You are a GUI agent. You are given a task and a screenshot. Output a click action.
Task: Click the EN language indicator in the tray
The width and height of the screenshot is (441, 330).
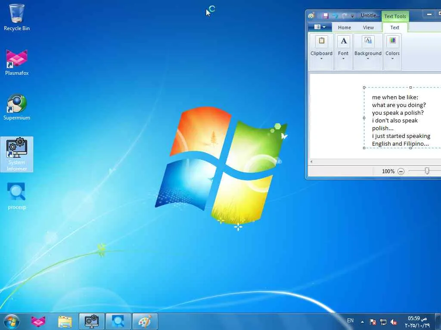coord(350,321)
